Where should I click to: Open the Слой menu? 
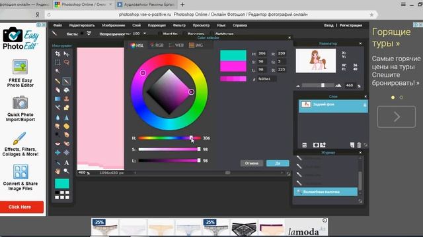coord(137,25)
